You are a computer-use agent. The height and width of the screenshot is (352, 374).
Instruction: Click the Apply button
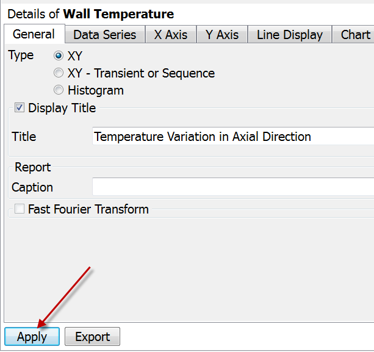pyautogui.click(x=32, y=337)
